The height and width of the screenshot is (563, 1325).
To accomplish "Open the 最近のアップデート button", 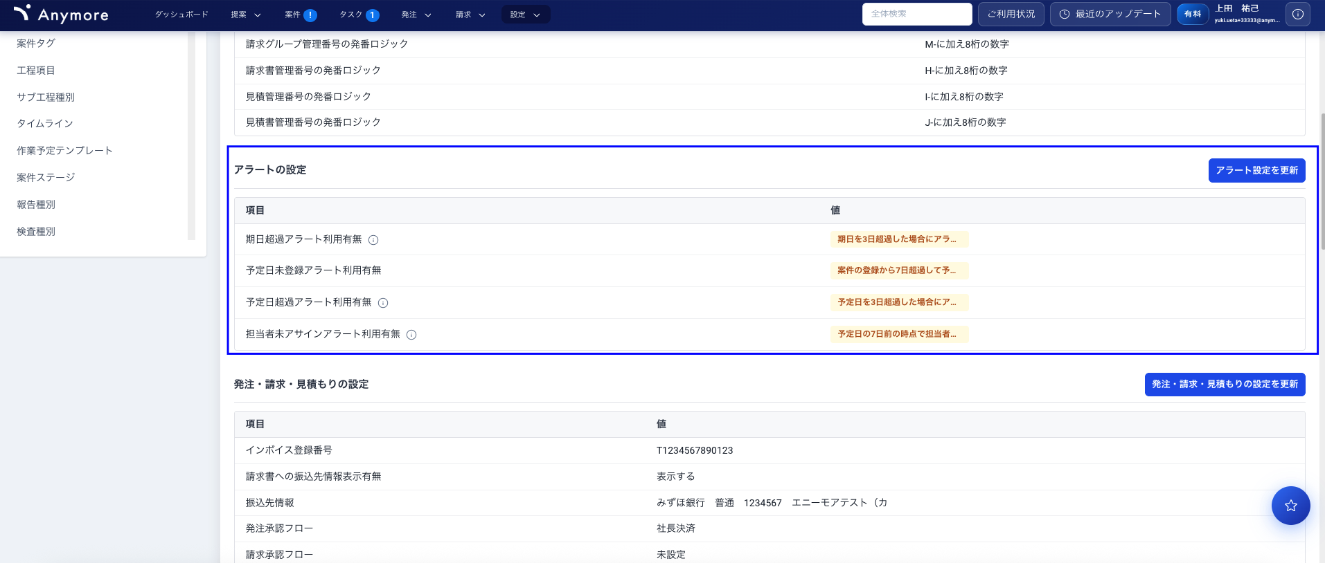I will click(1110, 15).
